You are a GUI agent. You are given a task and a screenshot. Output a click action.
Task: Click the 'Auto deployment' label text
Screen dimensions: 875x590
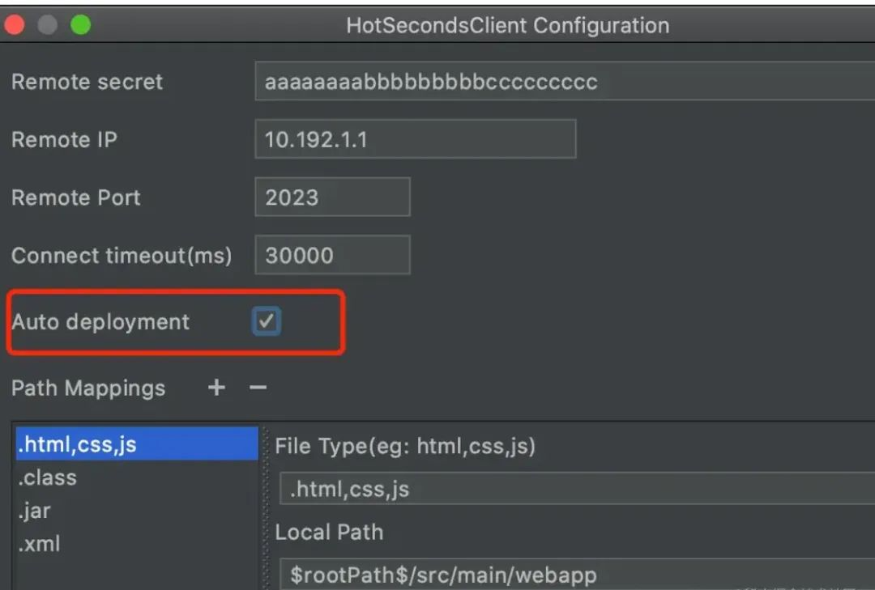coord(100,322)
